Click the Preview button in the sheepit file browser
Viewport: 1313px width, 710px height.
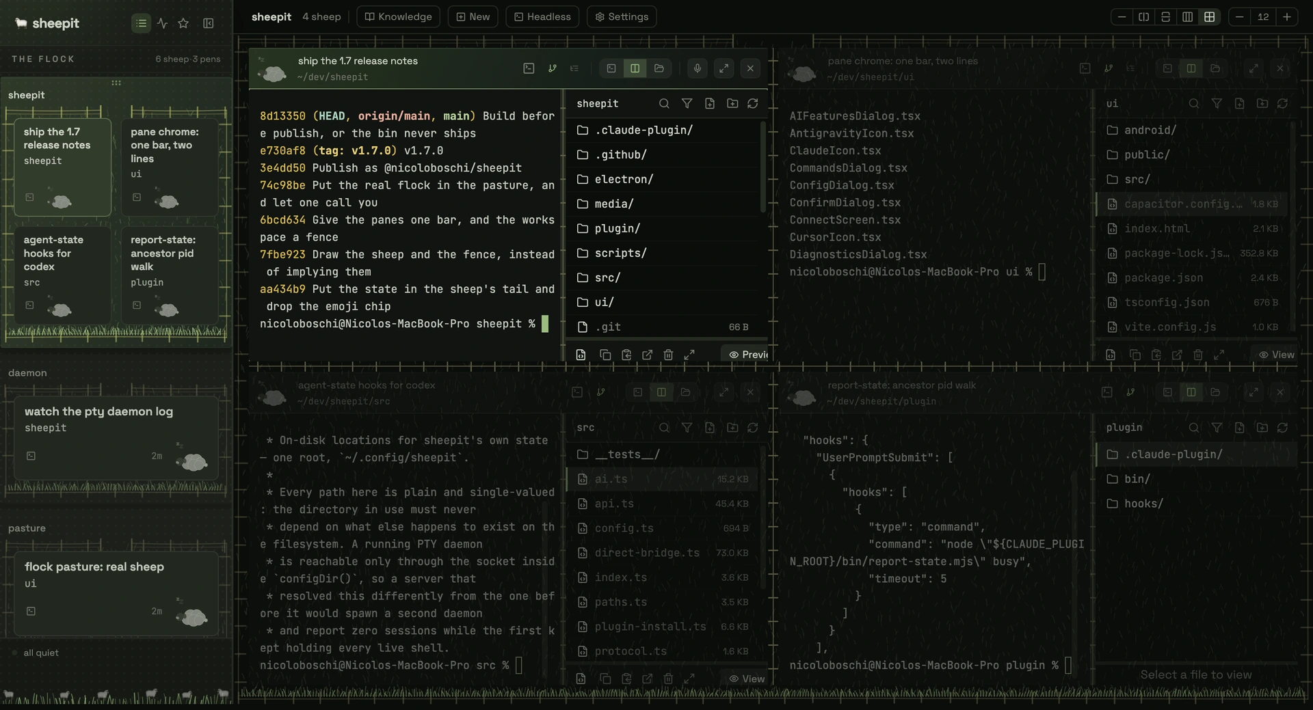point(745,355)
